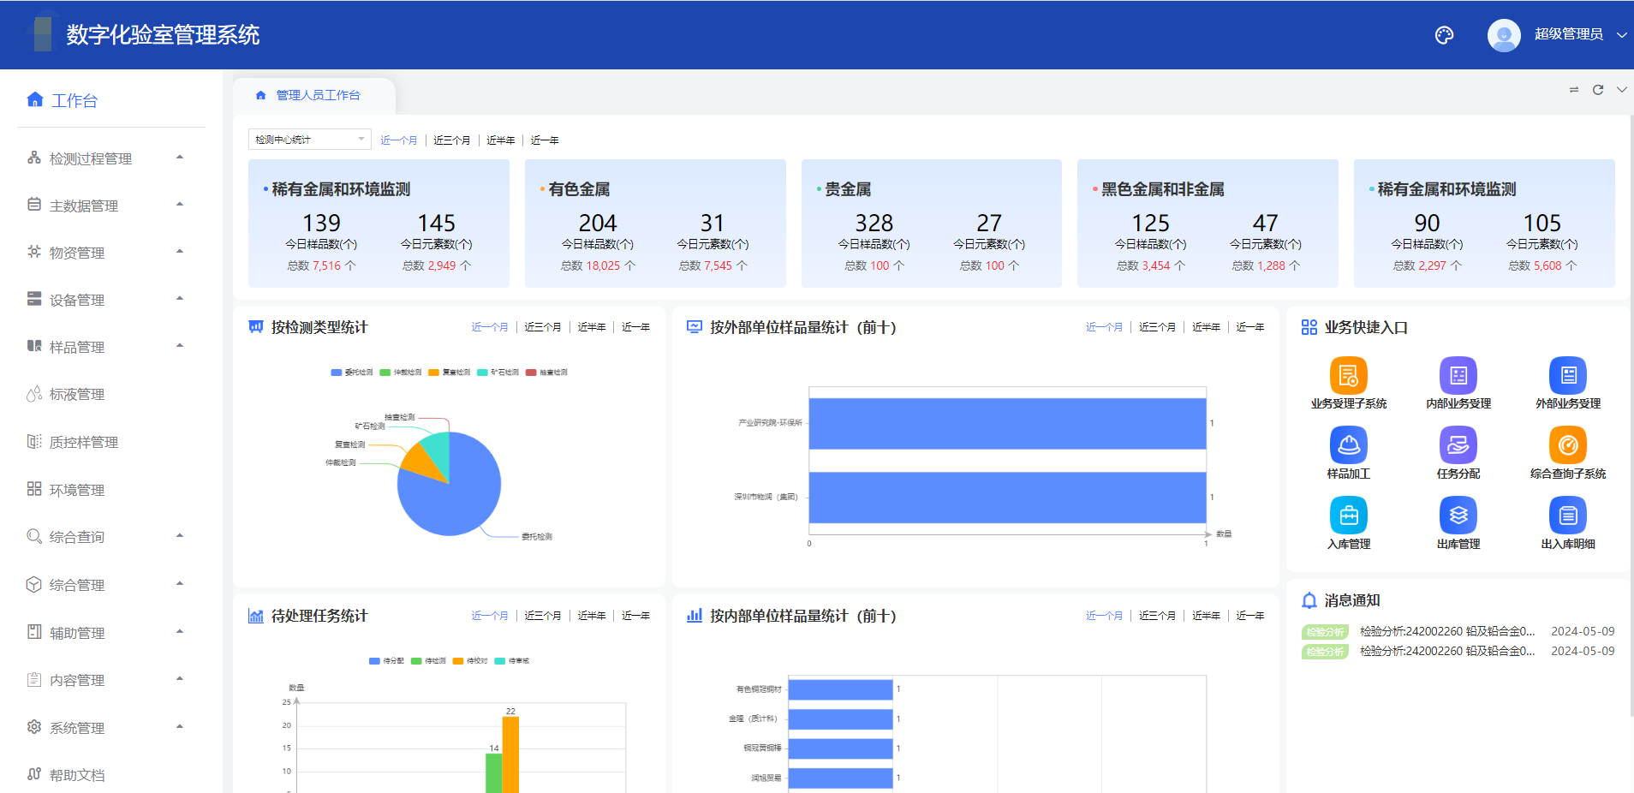Viewport: 1634px width, 793px height.
Task: Click the 待处理任务统计 chart icon
Action: click(256, 616)
